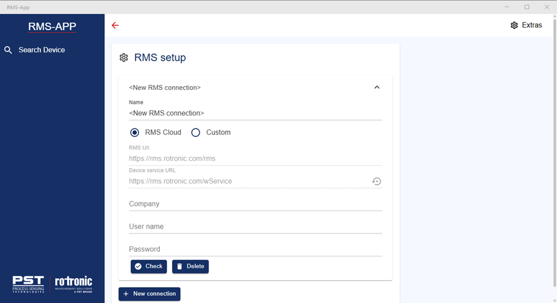Focus the Password field
This screenshot has width=557, height=303.
pyautogui.click(x=255, y=249)
